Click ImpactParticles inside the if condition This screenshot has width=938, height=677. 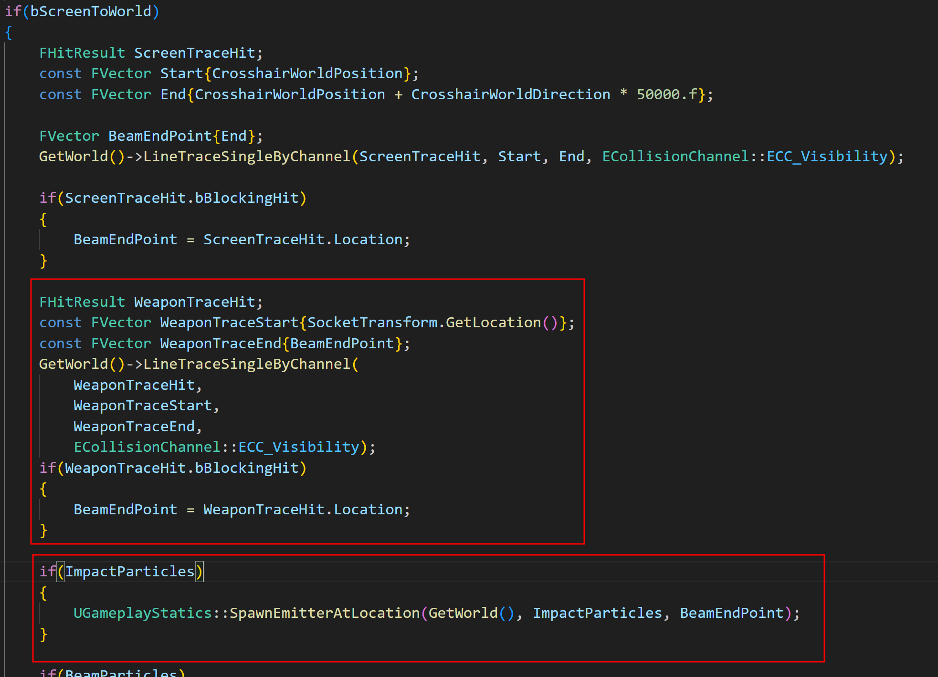coord(130,572)
